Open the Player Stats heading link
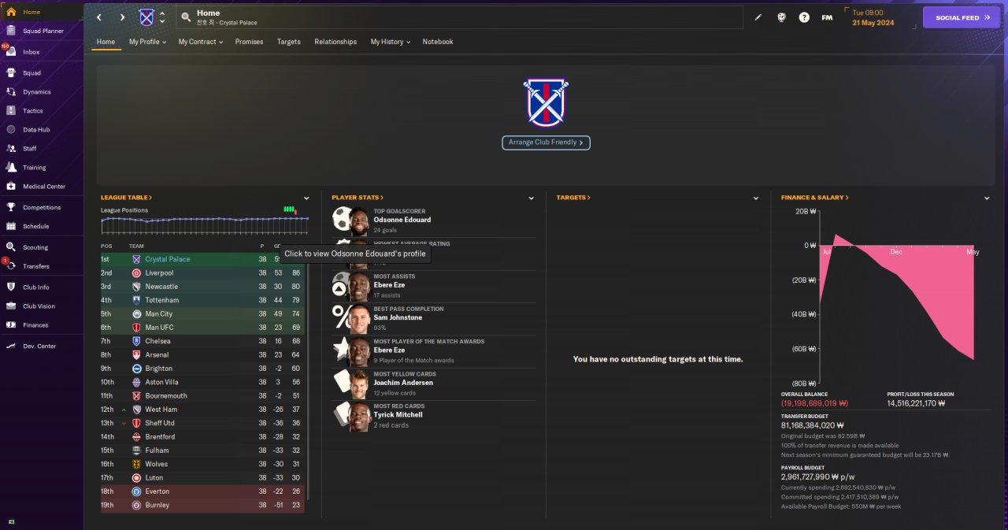Screen dimensions: 1008x530 tap(358, 198)
